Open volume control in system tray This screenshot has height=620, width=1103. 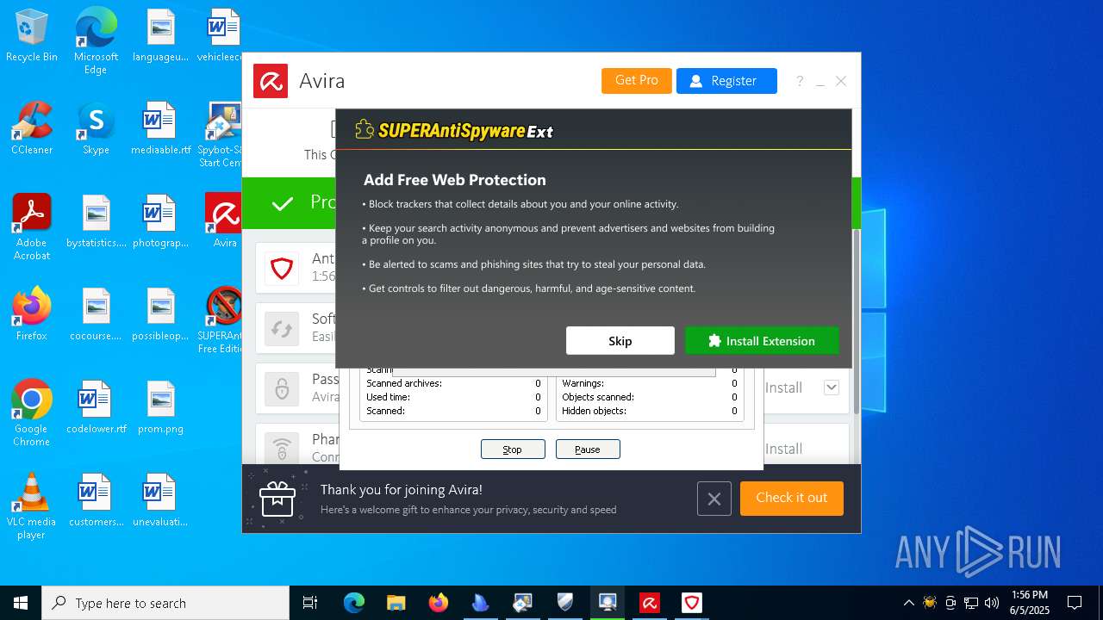(992, 603)
